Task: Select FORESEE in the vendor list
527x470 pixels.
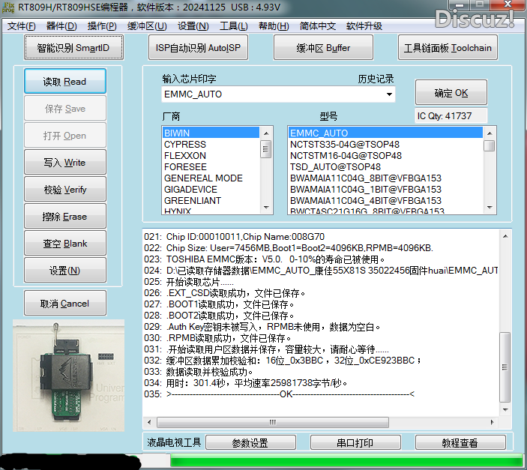Action: tap(211, 166)
